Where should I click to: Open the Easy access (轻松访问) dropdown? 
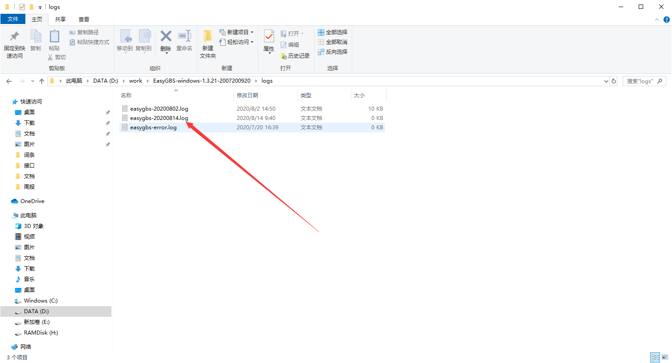(236, 42)
